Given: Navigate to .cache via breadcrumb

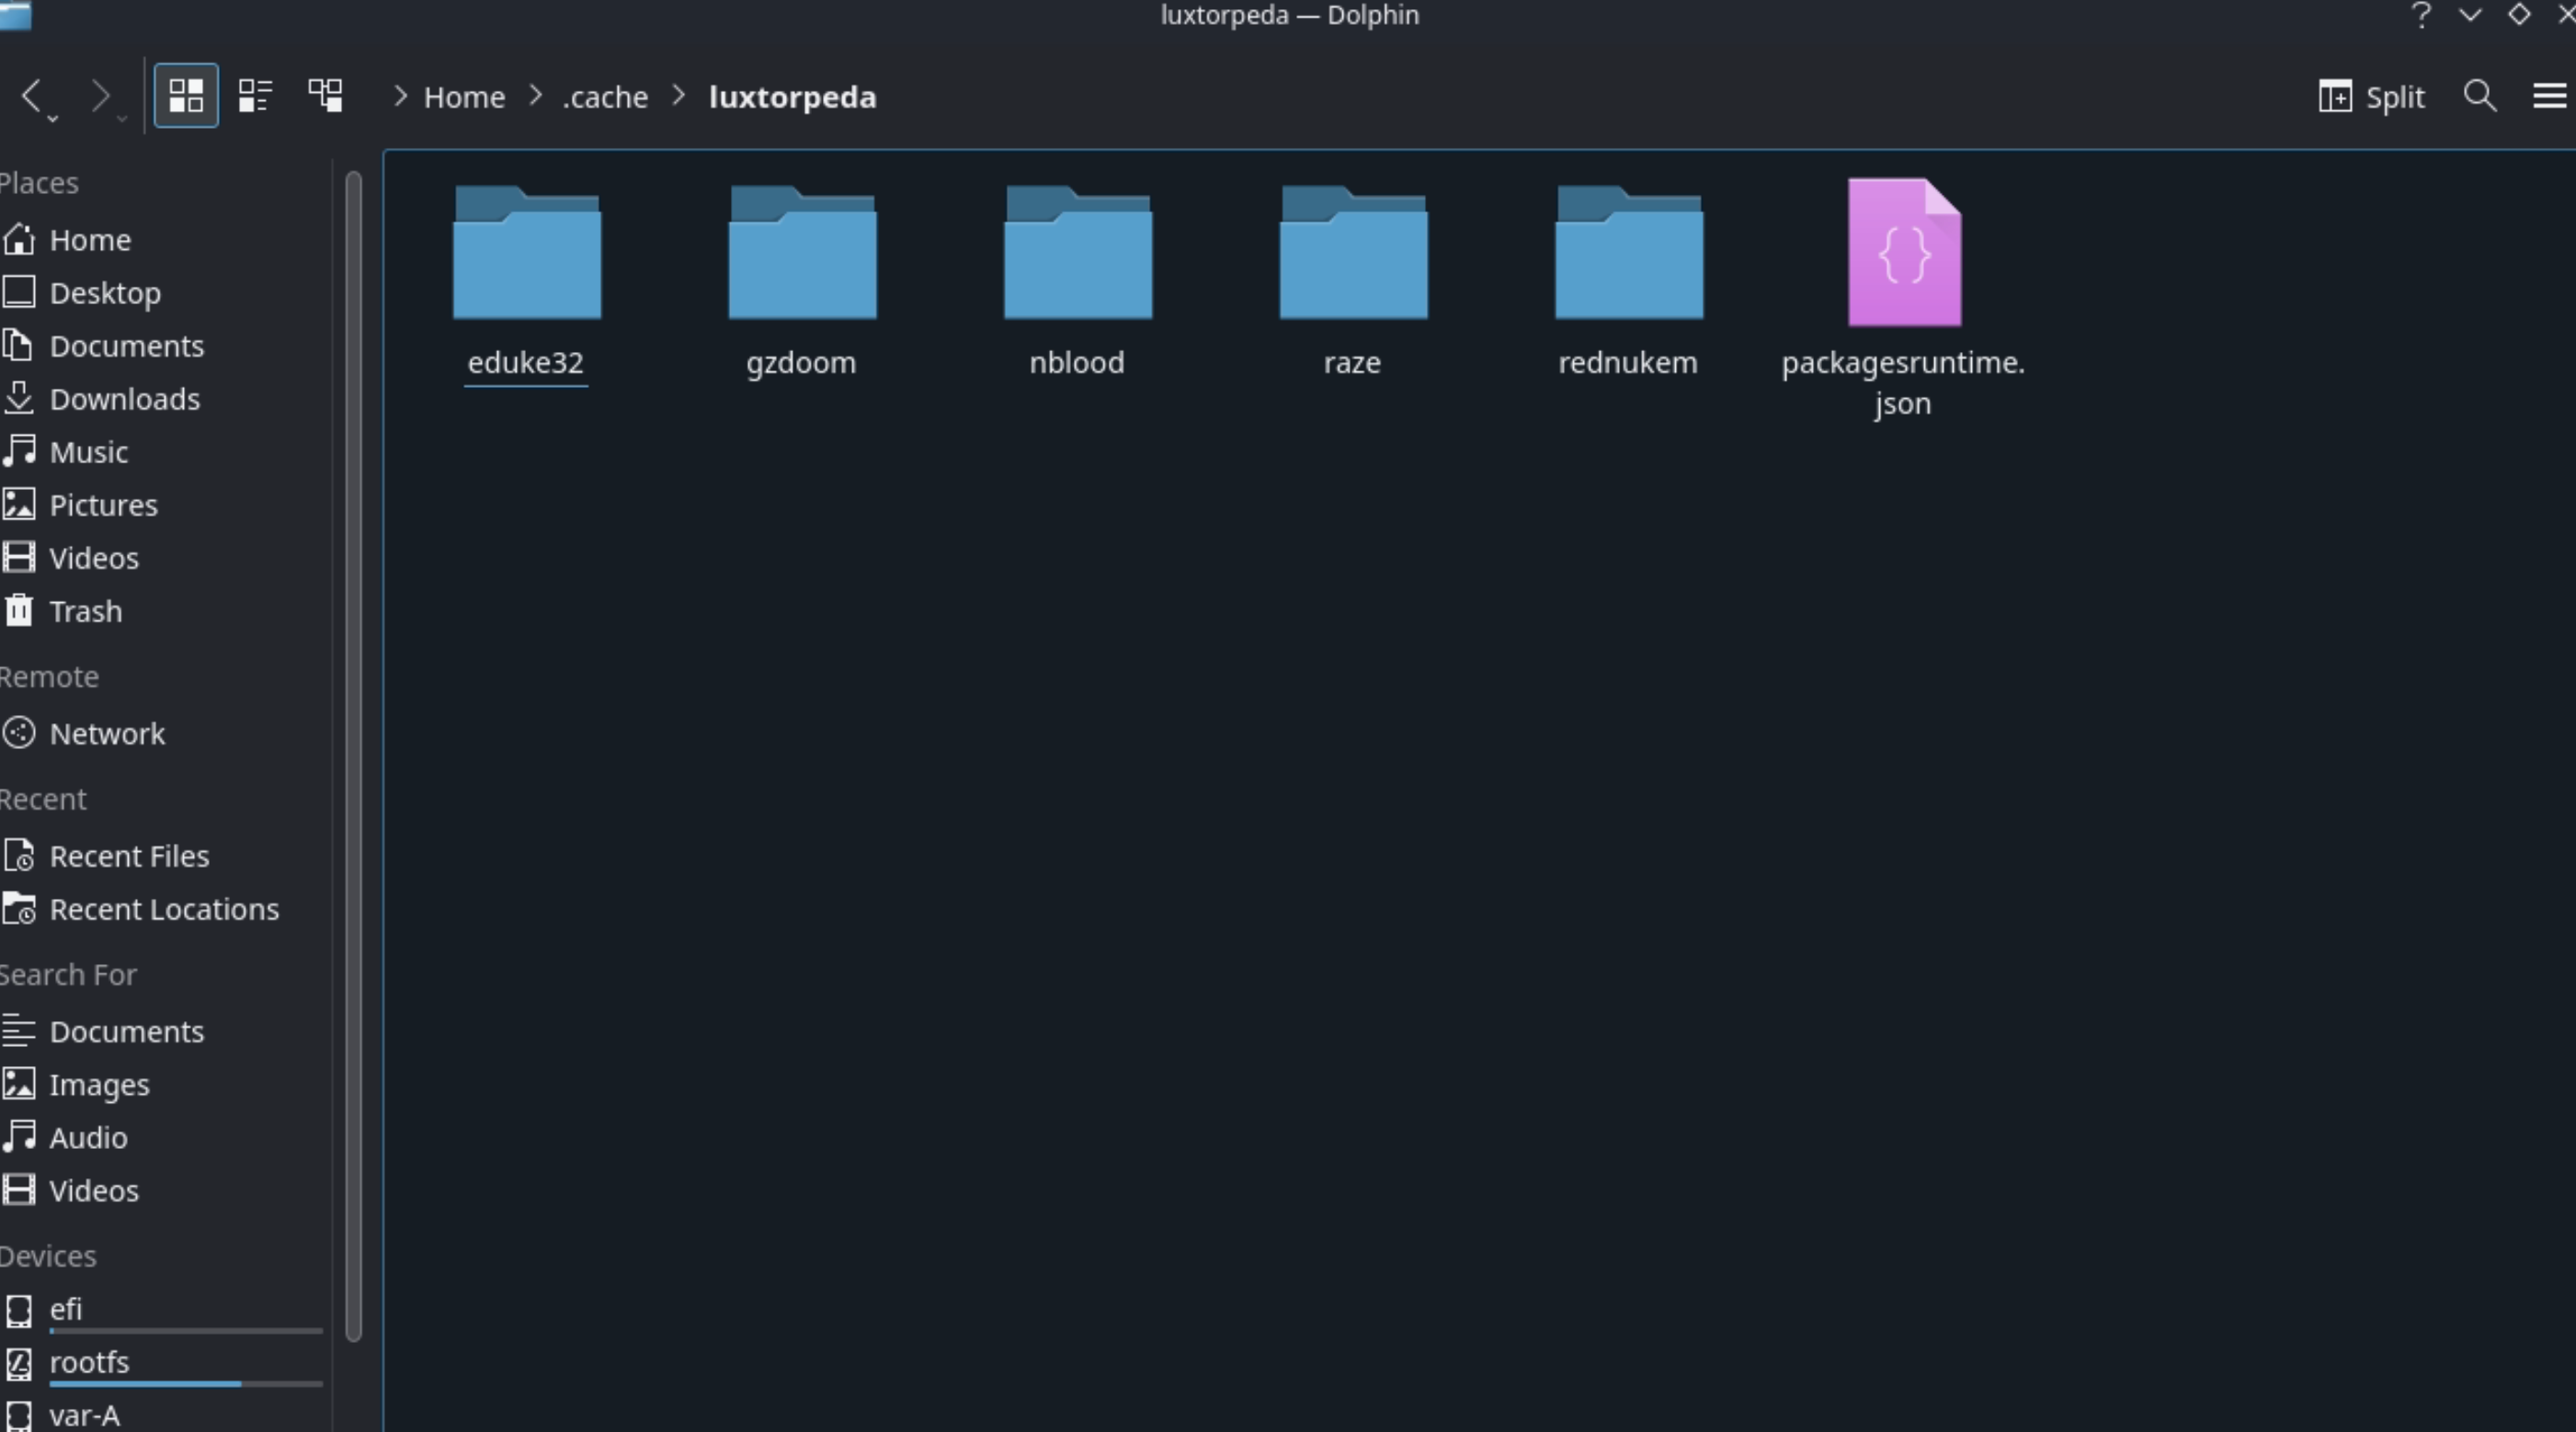Looking at the screenshot, I should 604,96.
